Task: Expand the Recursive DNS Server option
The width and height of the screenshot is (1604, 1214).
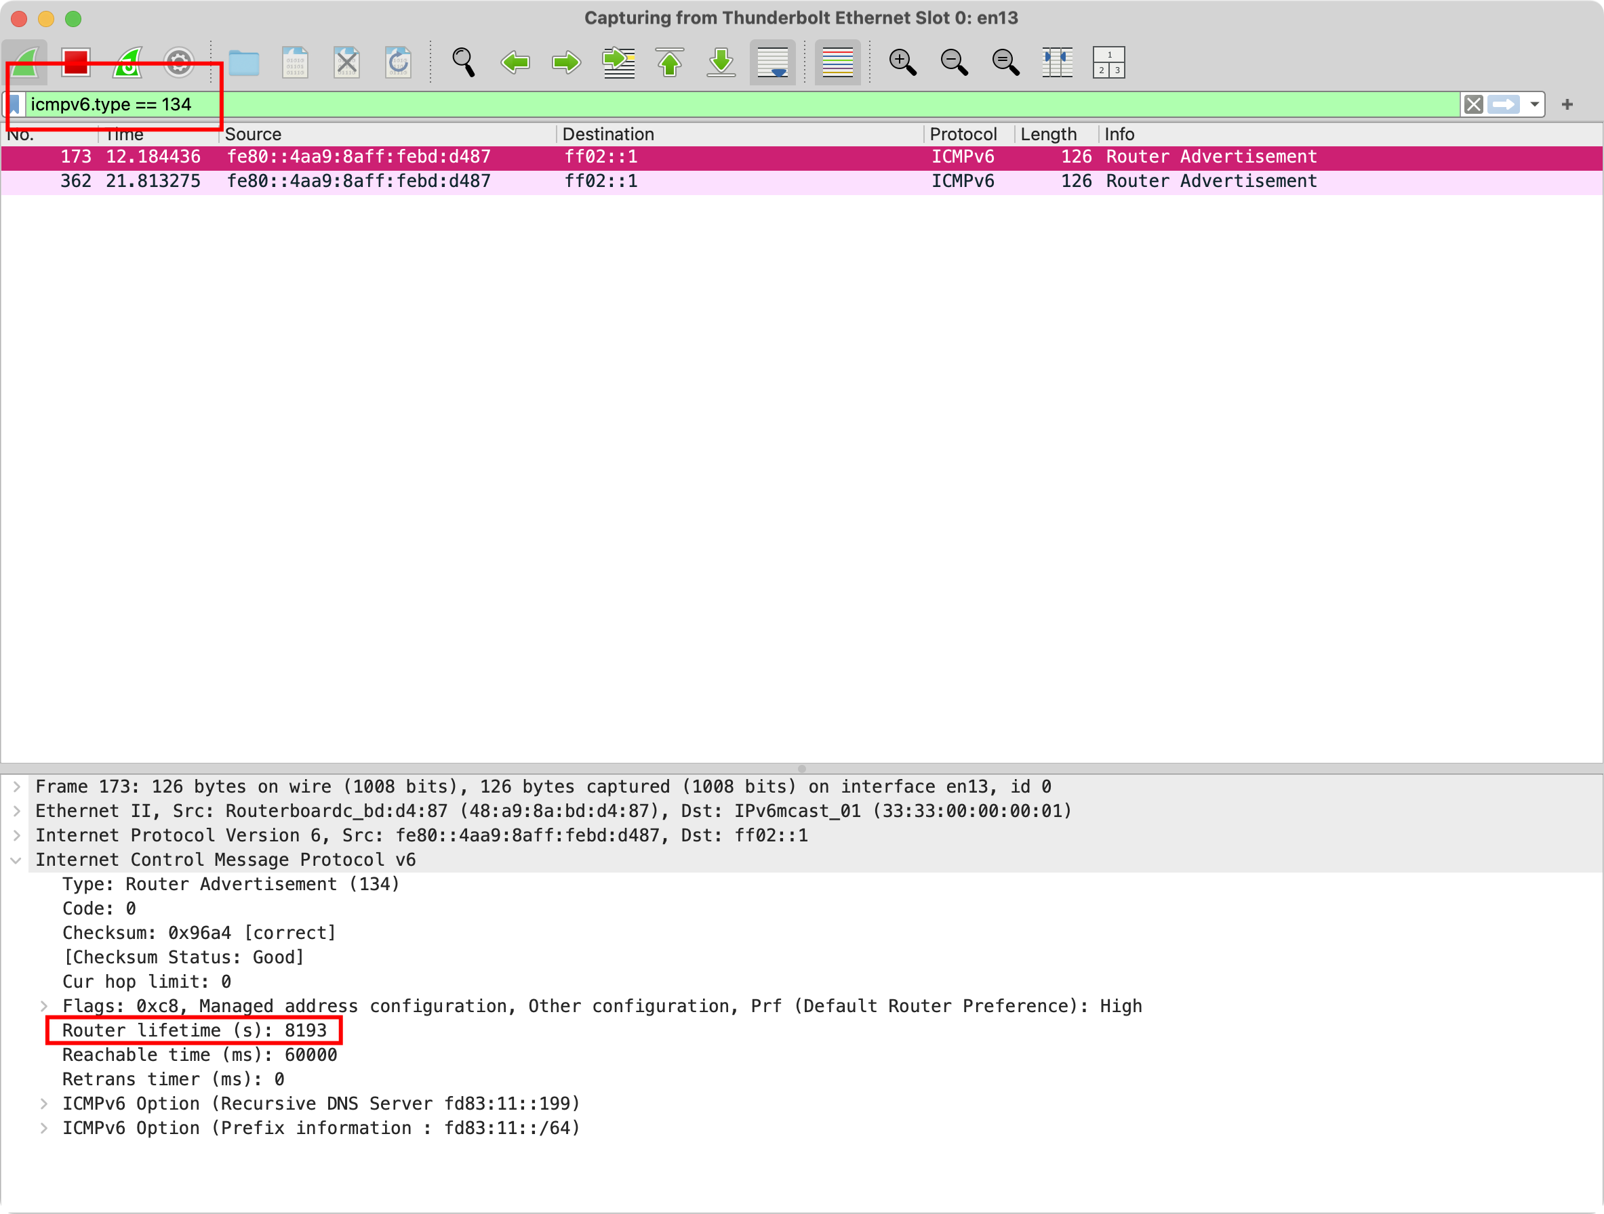Action: click(x=43, y=1104)
